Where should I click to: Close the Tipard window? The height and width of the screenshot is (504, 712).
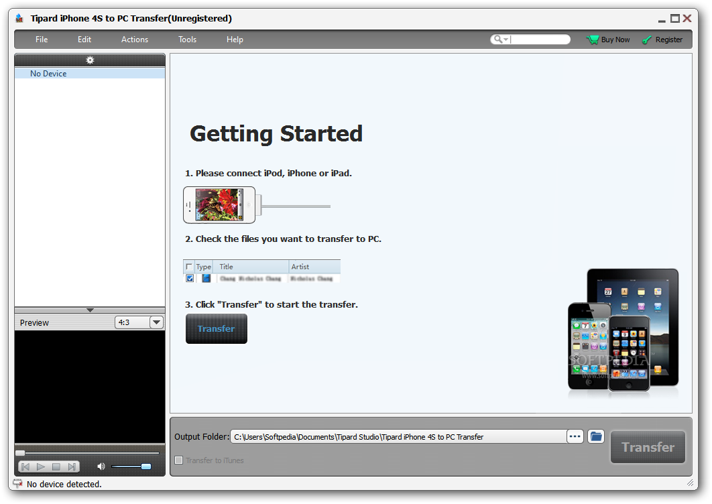(x=687, y=19)
